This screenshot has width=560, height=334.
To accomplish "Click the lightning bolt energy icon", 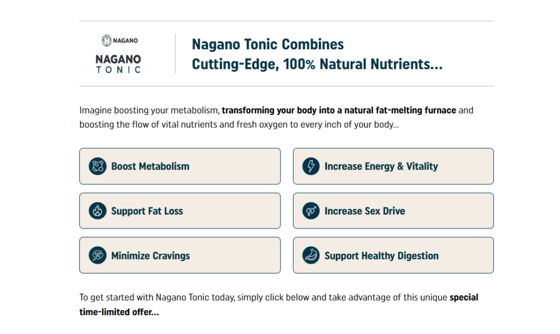I will pos(311,166).
